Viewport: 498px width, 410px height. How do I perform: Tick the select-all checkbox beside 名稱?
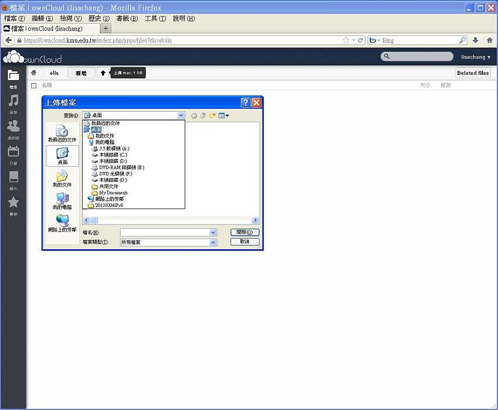point(33,85)
